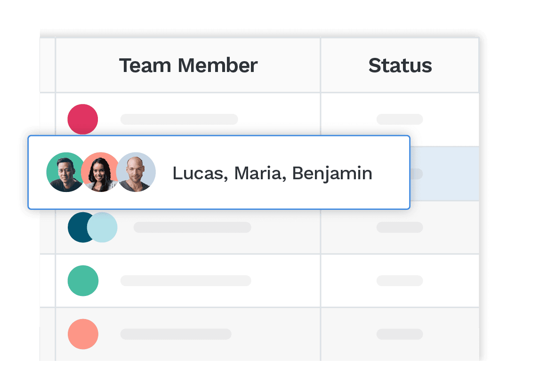The width and height of the screenshot is (539, 391).
Task: Click the Team Member column header
Action: click(188, 65)
